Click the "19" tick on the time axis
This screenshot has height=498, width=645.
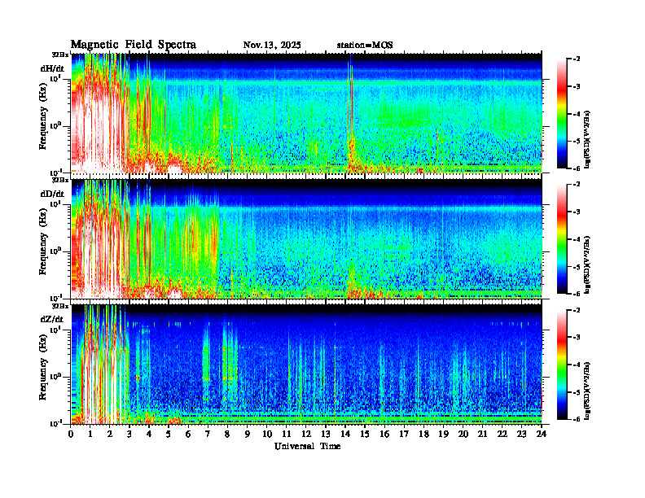tap(443, 435)
